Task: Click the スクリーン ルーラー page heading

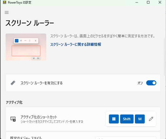Action: point(30,23)
